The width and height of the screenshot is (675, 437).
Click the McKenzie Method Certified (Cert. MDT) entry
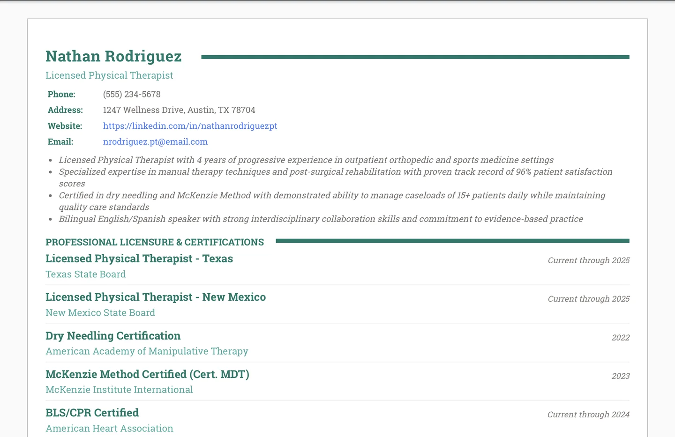(147, 374)
